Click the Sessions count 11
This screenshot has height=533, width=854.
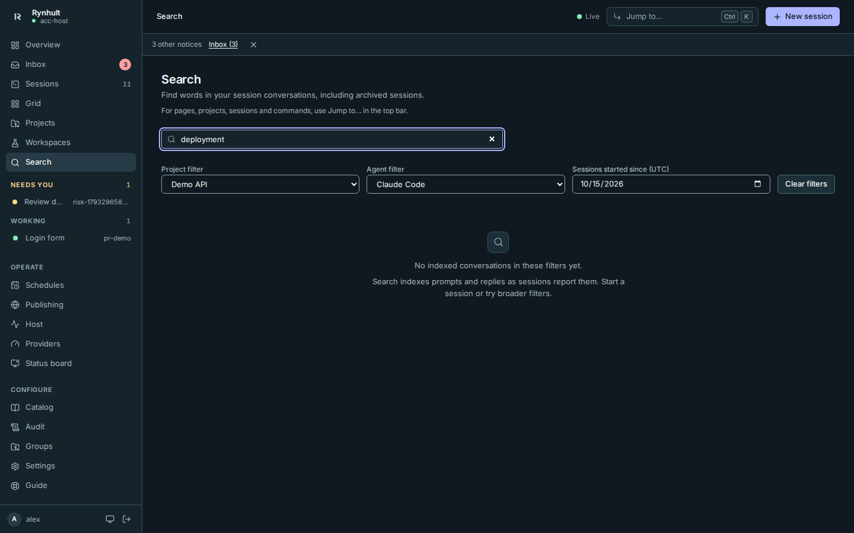127,84
